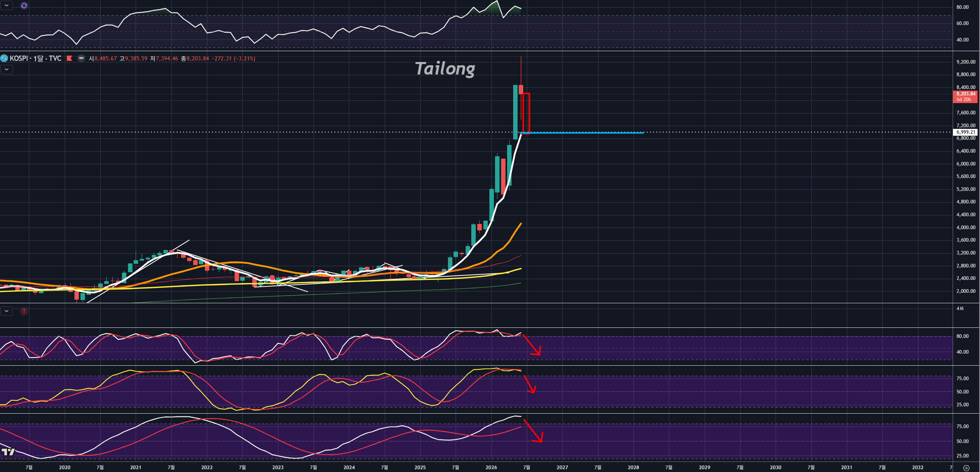980x472 pixels.
Task: Open the KOSPI · 1달 · TVC symbol title
Action: [35, 58]
